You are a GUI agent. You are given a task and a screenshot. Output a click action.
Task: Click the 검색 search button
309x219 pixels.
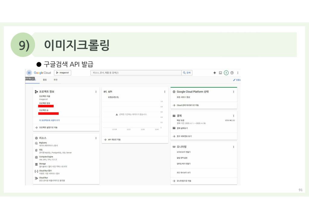coord(187,73)
